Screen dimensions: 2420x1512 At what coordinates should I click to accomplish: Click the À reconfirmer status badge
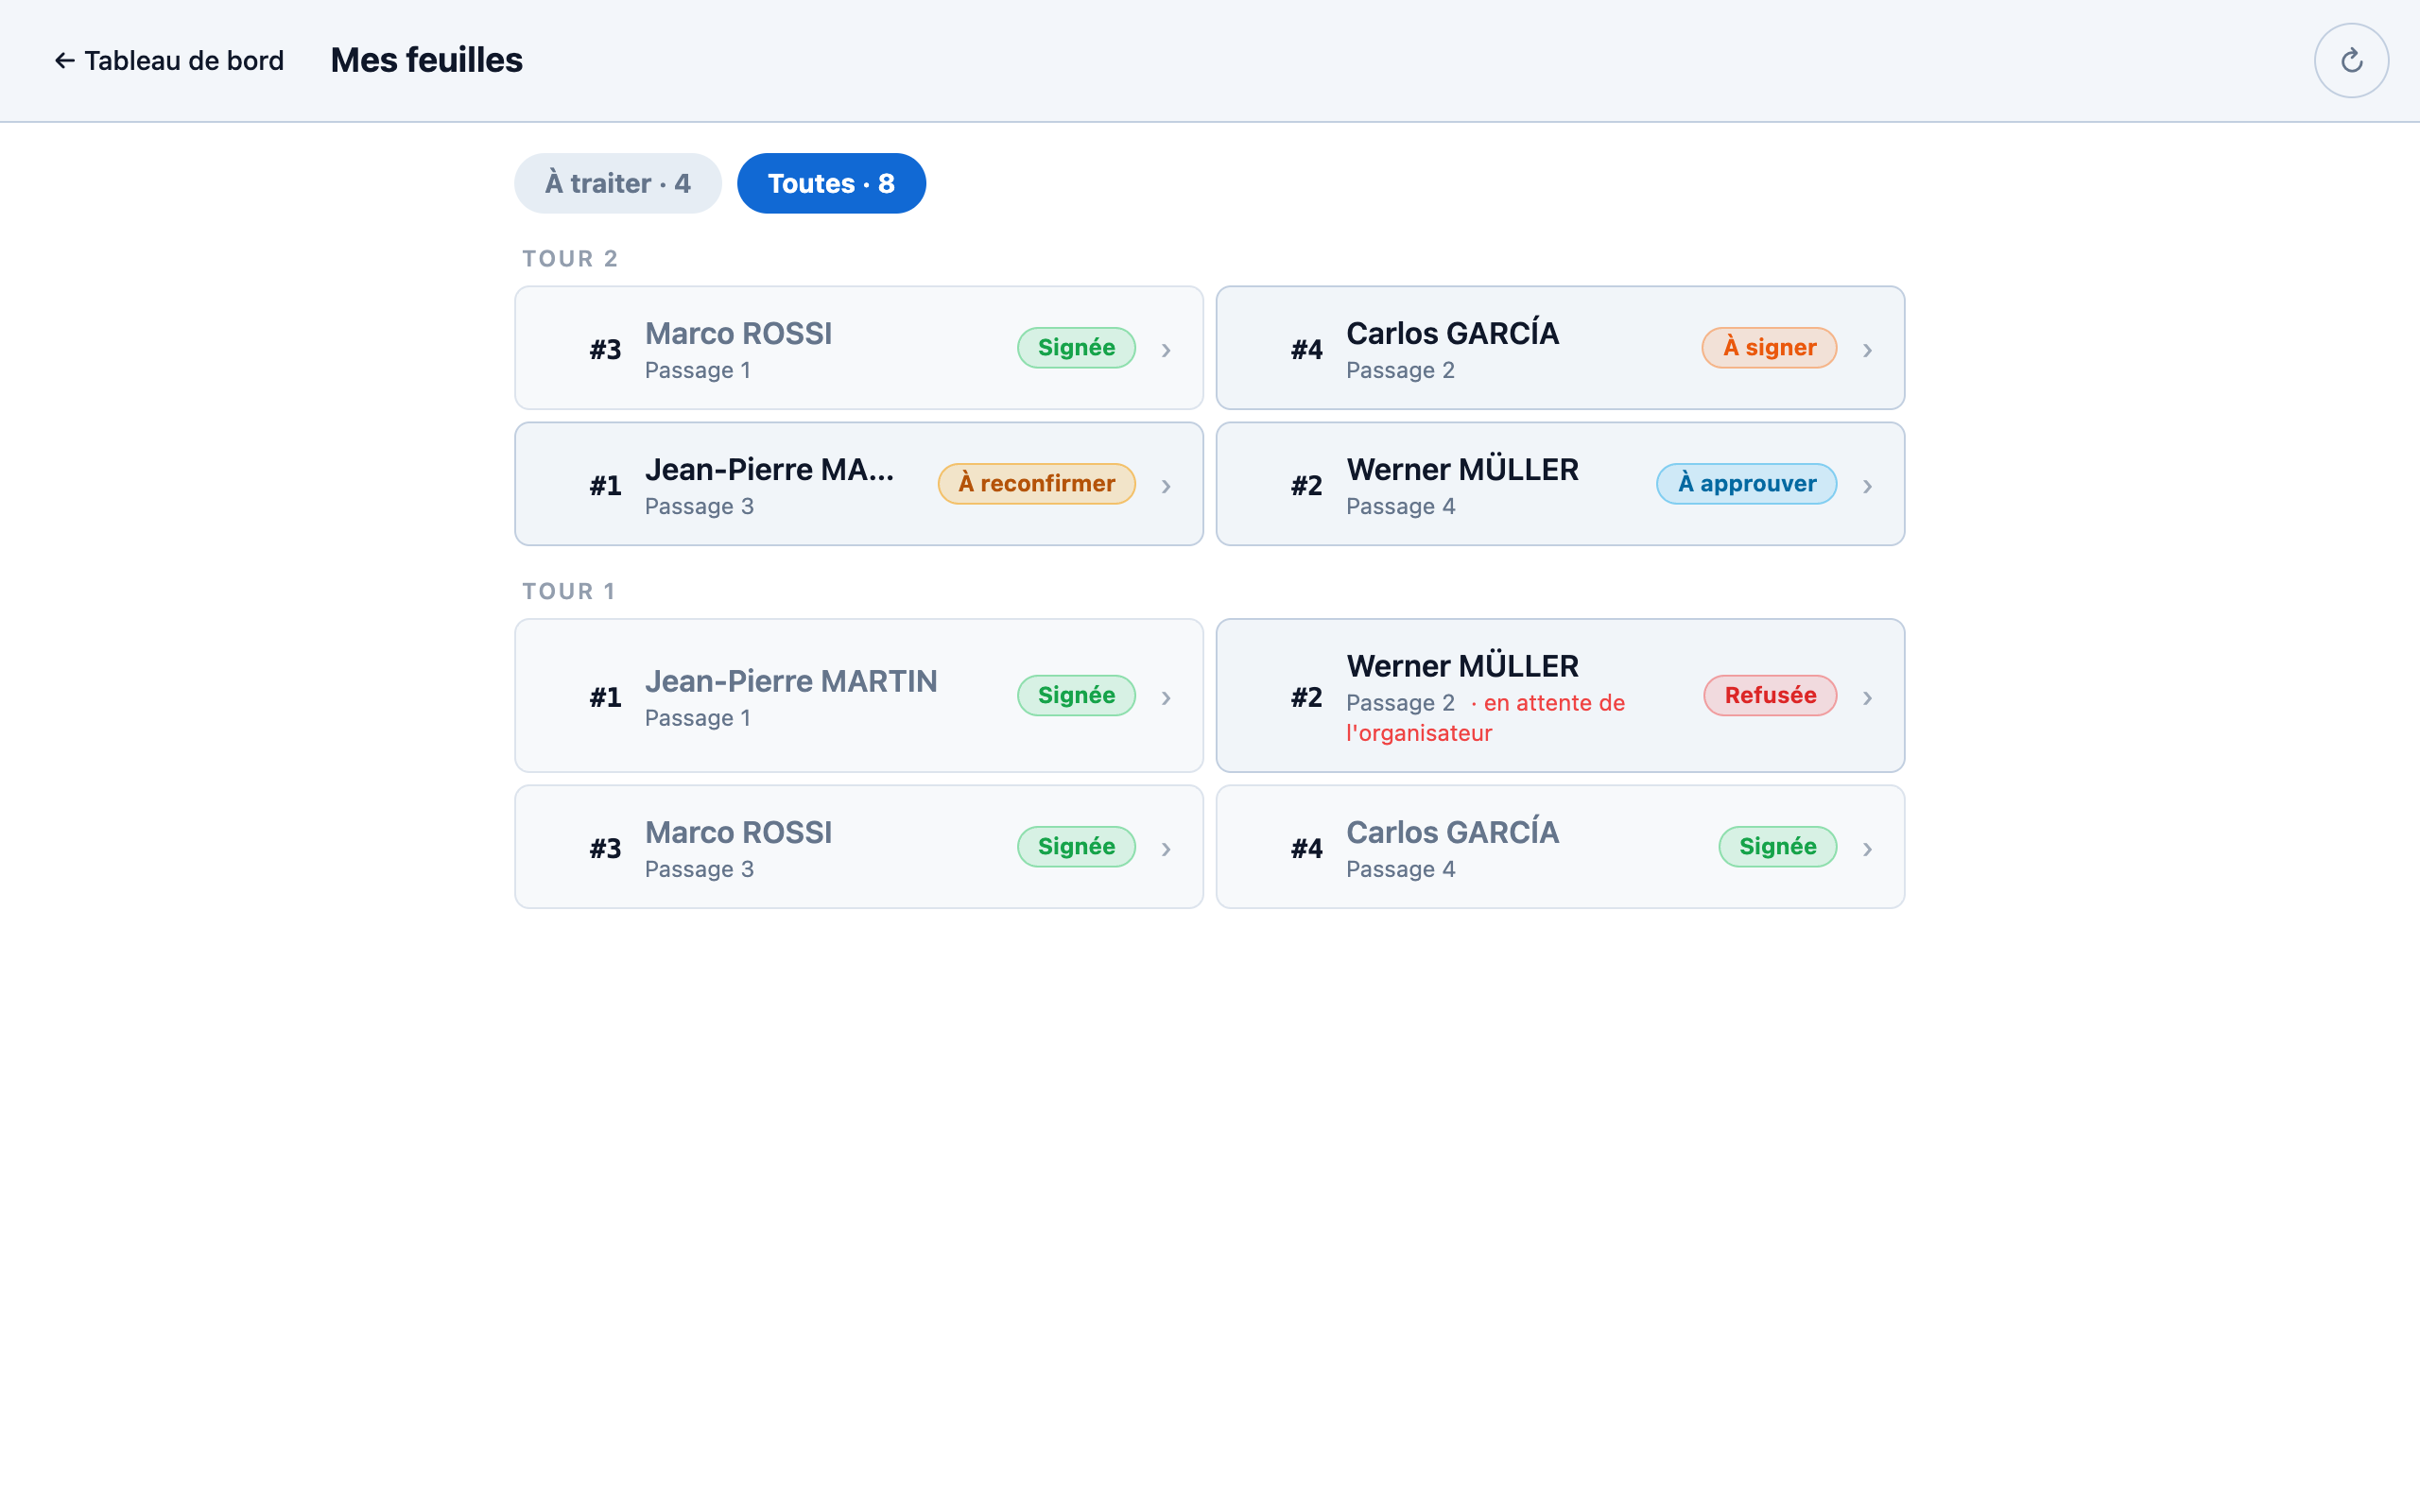pos(1036,483)
